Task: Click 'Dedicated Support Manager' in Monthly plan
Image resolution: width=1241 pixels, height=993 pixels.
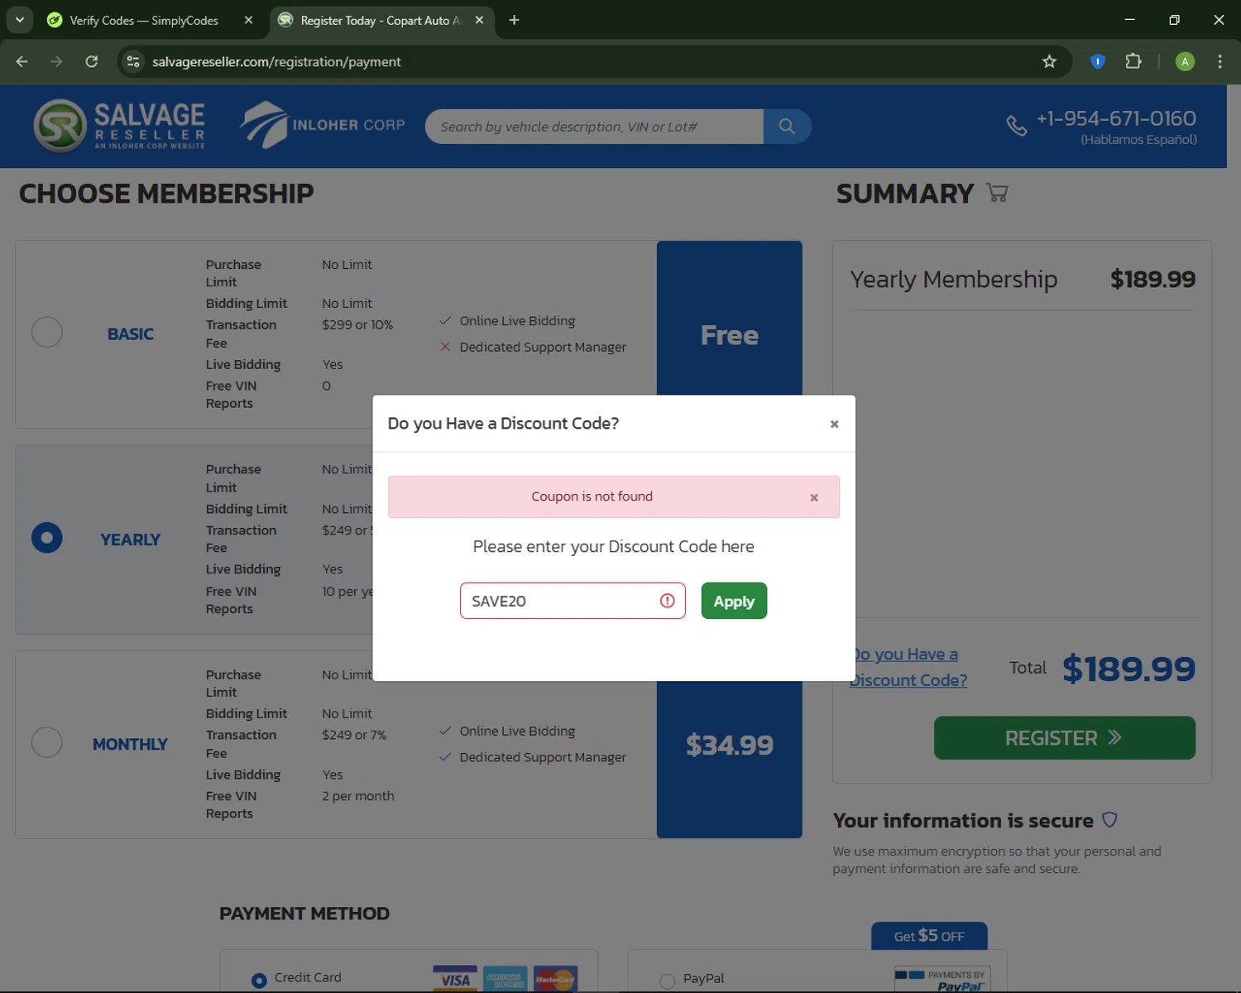Action: coord(543,757)
